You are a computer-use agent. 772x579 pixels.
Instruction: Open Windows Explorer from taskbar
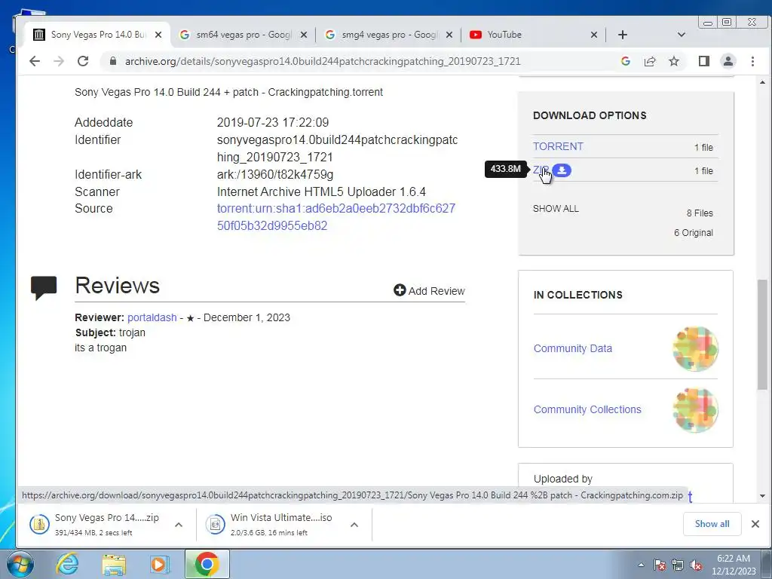[114, 565]
